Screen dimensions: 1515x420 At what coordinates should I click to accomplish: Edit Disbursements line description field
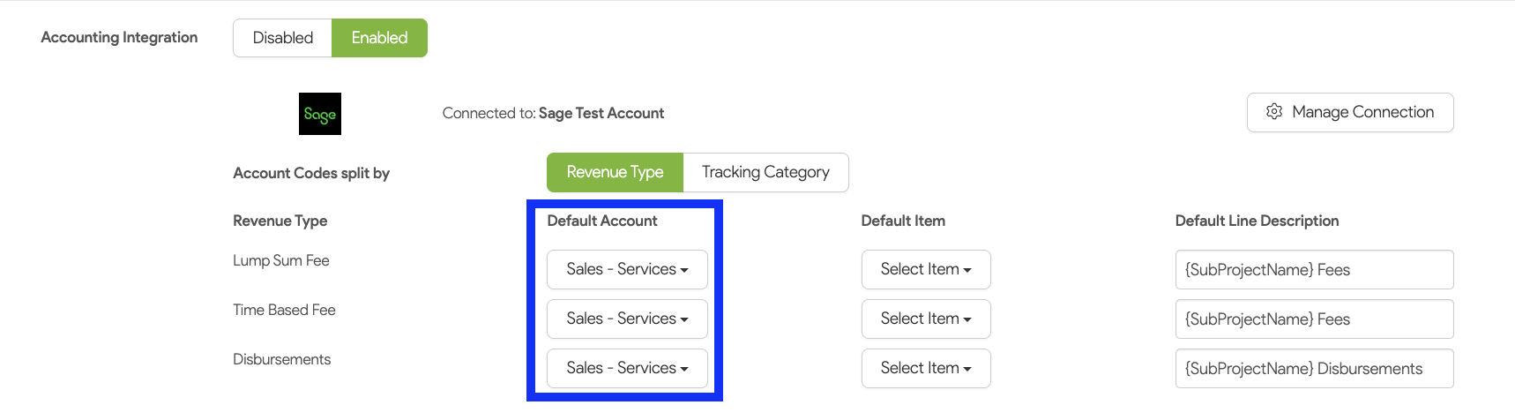pos(1314,369)
